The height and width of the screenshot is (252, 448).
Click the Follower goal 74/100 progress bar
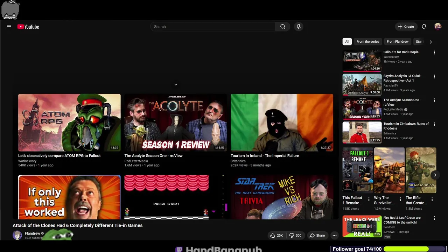click(414, 249)
